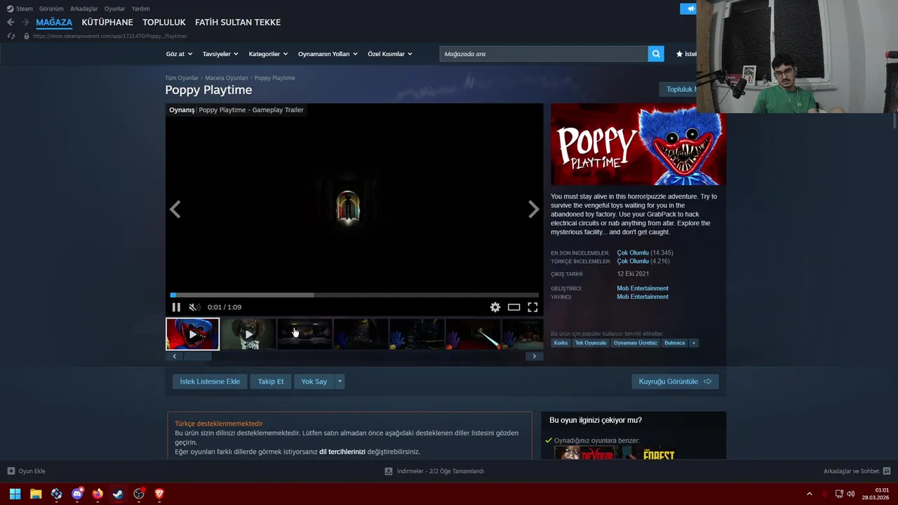This screenshot has height=505, width=898.
Task: Open Mob Entertainment developer link
Action: pos(643,288)
